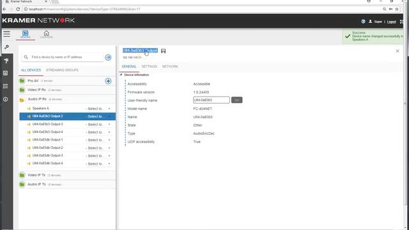The width and height of the screenshot is (409, 230).
Task: Click the Type value AudioEncDec
Action: (x=204, y=134)
